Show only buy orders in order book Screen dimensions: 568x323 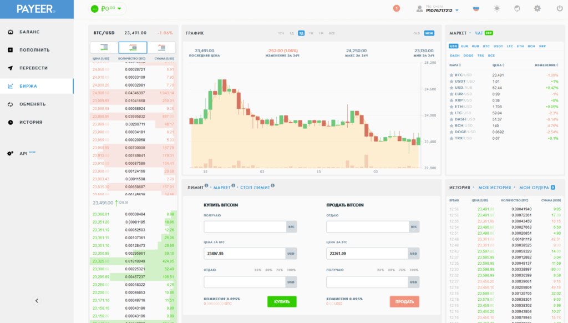point(104,48)
